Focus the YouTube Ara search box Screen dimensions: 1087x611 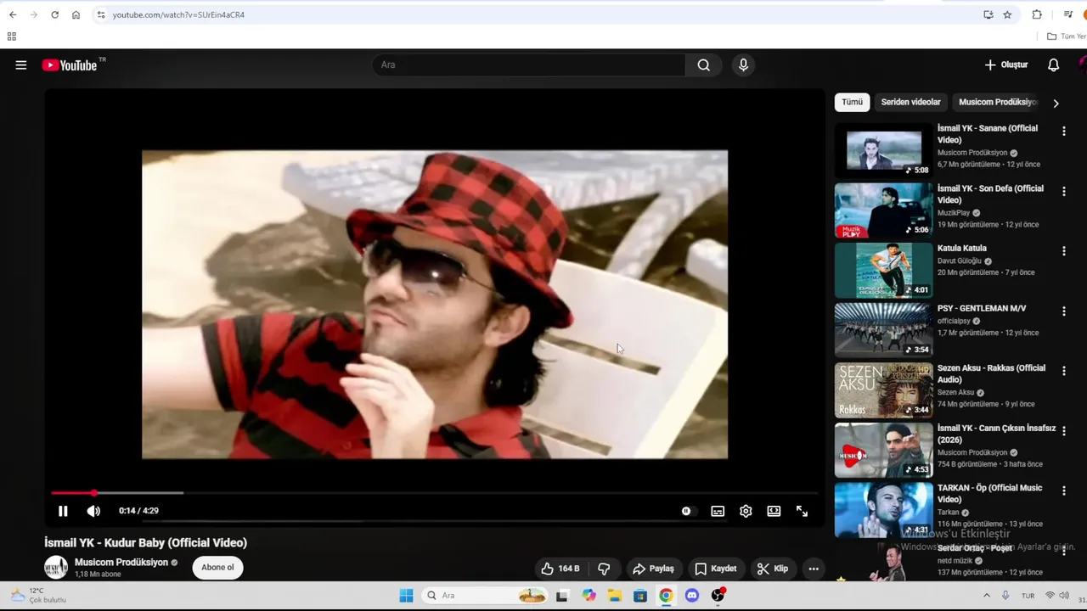tap(529, 64)
